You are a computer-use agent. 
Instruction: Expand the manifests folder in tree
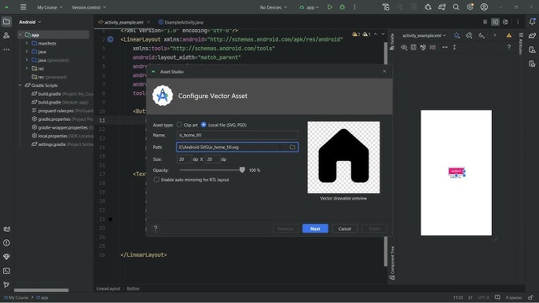27,43
